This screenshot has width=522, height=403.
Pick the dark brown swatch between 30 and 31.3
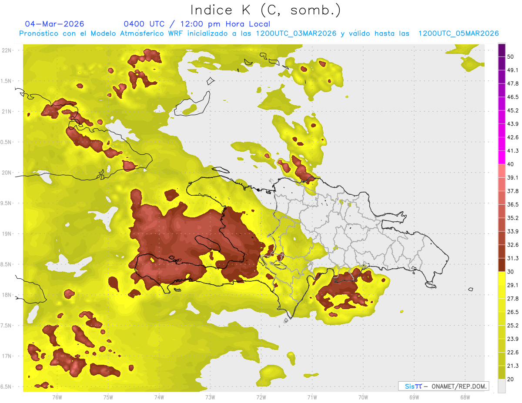click(x=502, y=265)
